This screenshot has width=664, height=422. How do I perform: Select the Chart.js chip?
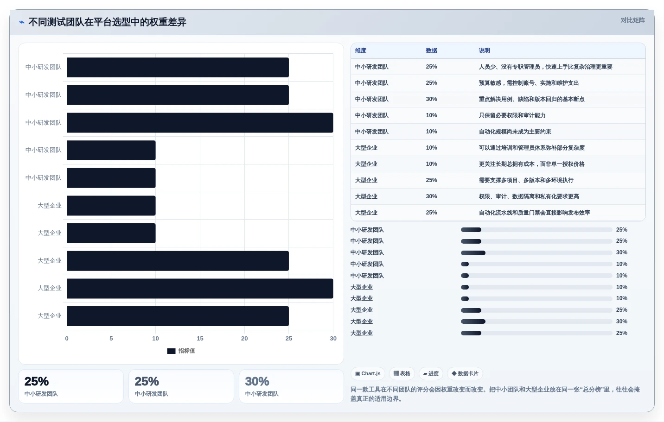[x=368, y=374]
